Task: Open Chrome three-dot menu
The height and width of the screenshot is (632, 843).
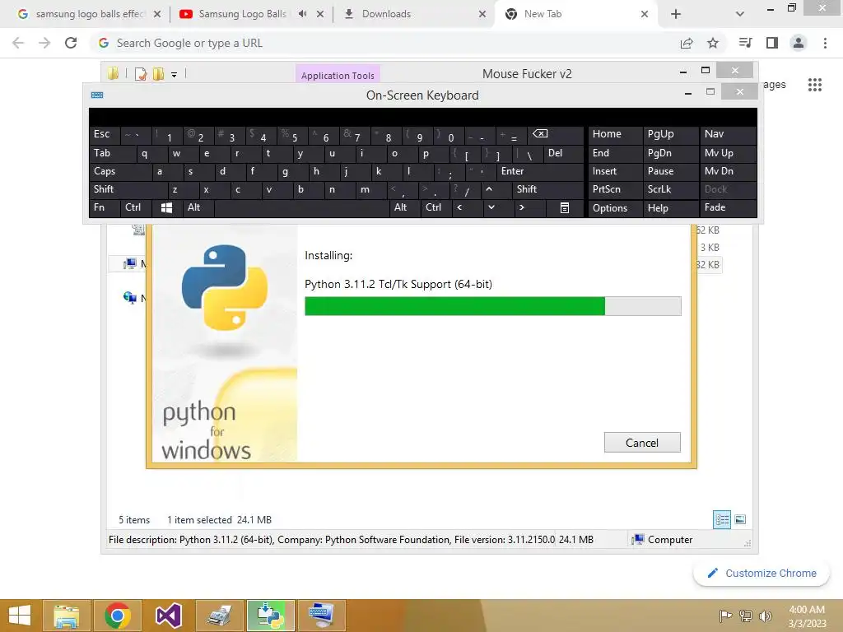Action: click(825, 43)
